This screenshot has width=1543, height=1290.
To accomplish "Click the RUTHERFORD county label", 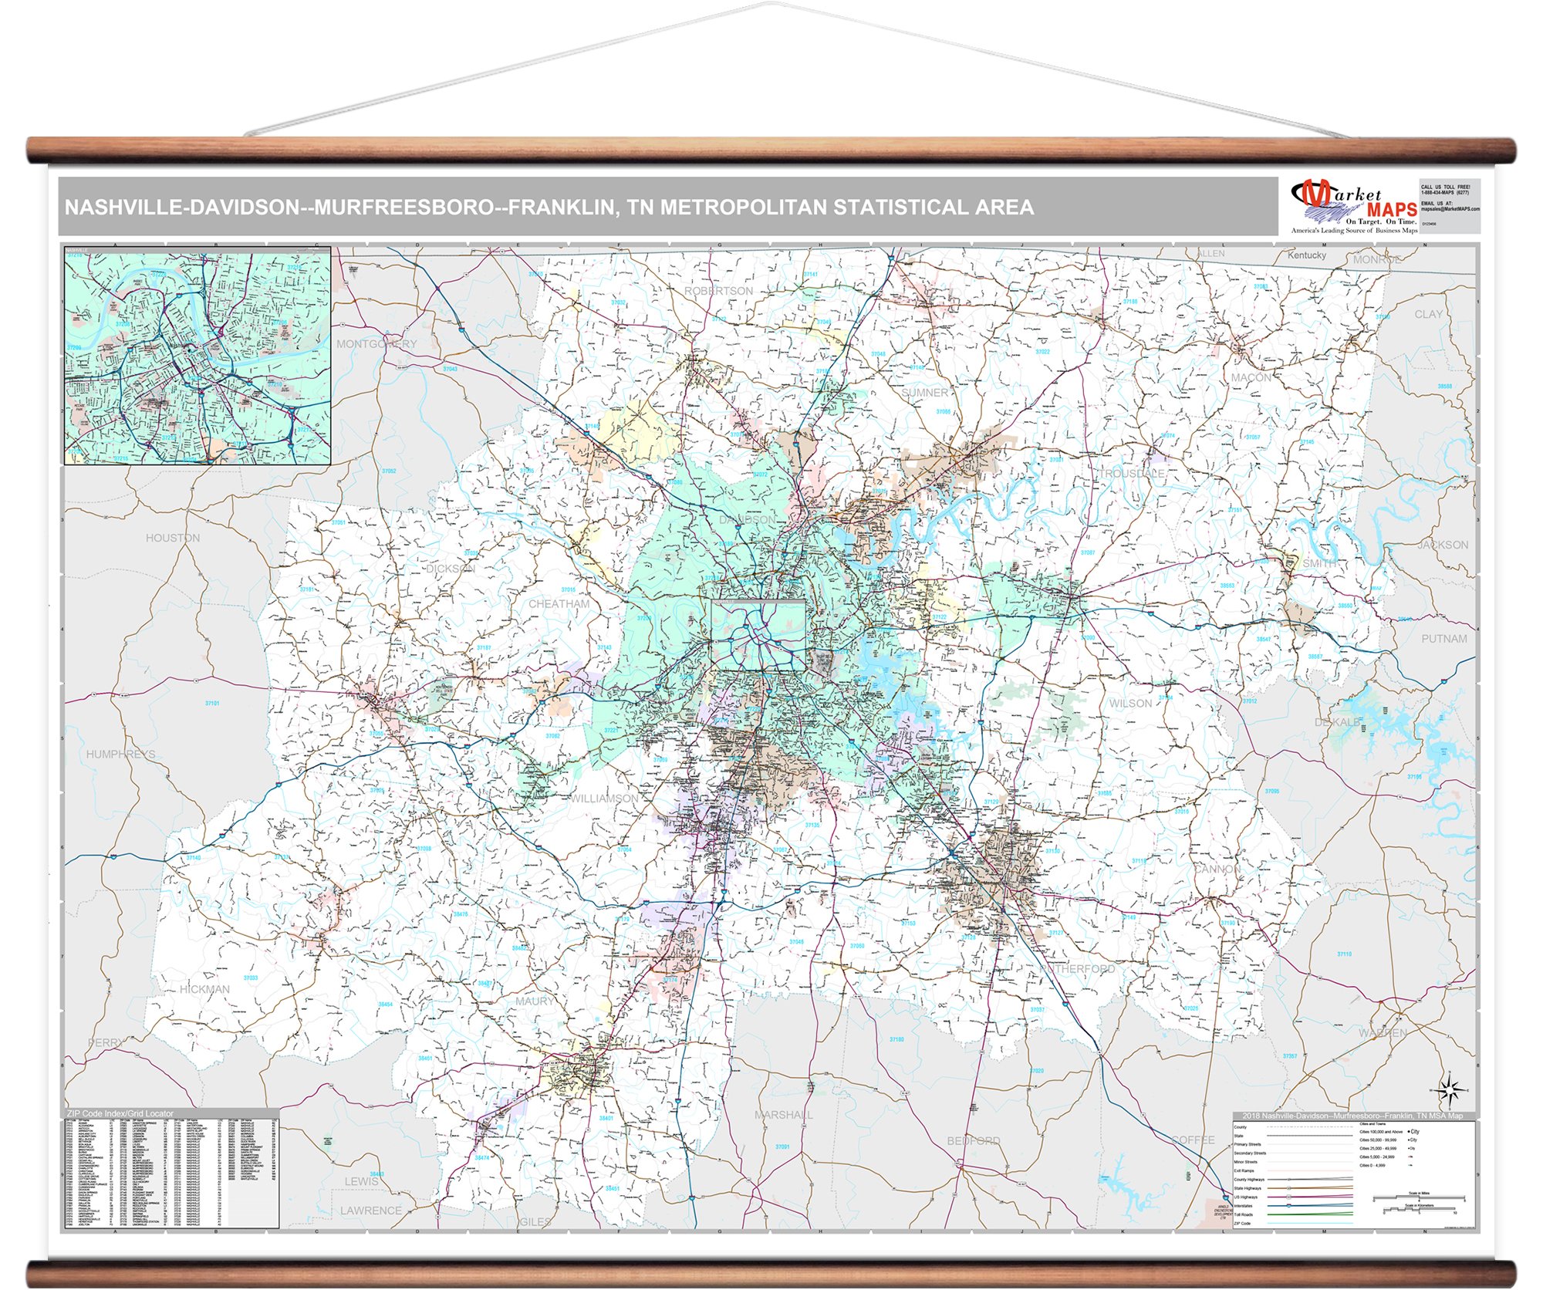I will coord(1077,968).
